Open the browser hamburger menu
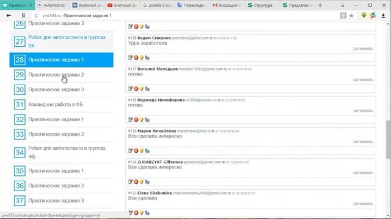This screenshot has height=219, width=391. 343,5
